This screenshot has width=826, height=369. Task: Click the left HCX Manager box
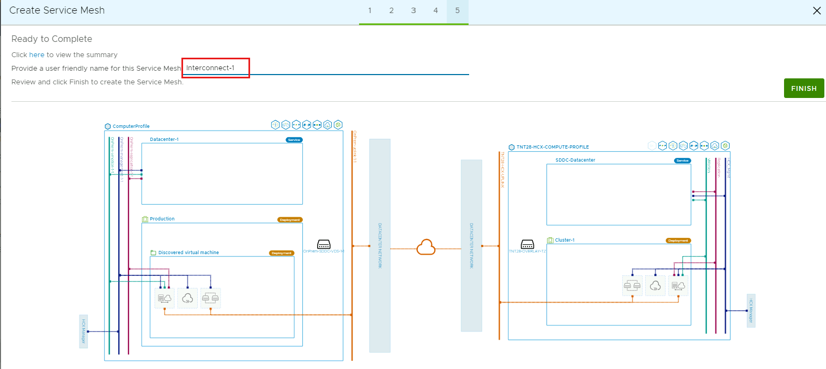click(83, 331)
